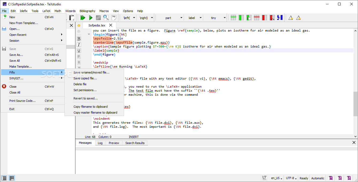
Task: Close the Sofpedia.tex editor tab
Action: pos(111,25)
